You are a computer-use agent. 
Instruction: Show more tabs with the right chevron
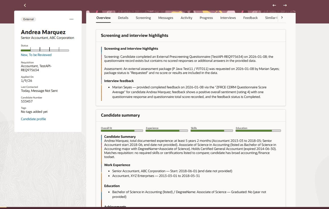282,18
